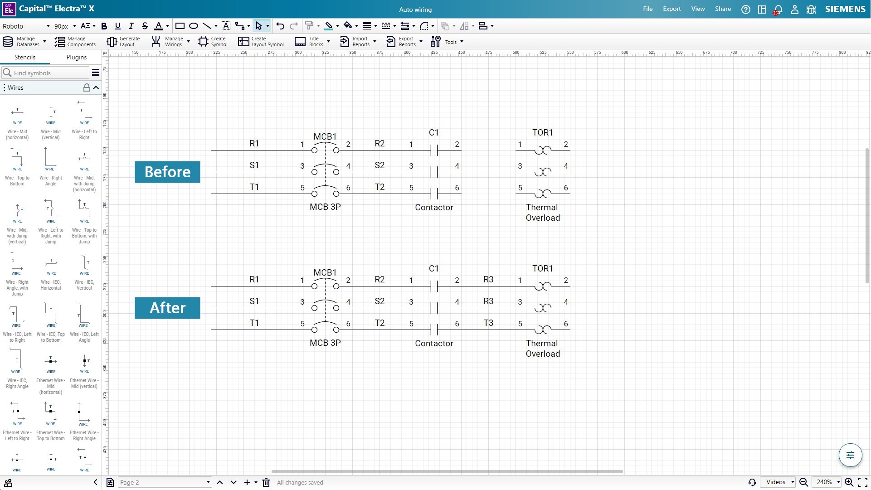
Task: Toggle the Wires stencil lock
Action: click(x=86, y=87)
